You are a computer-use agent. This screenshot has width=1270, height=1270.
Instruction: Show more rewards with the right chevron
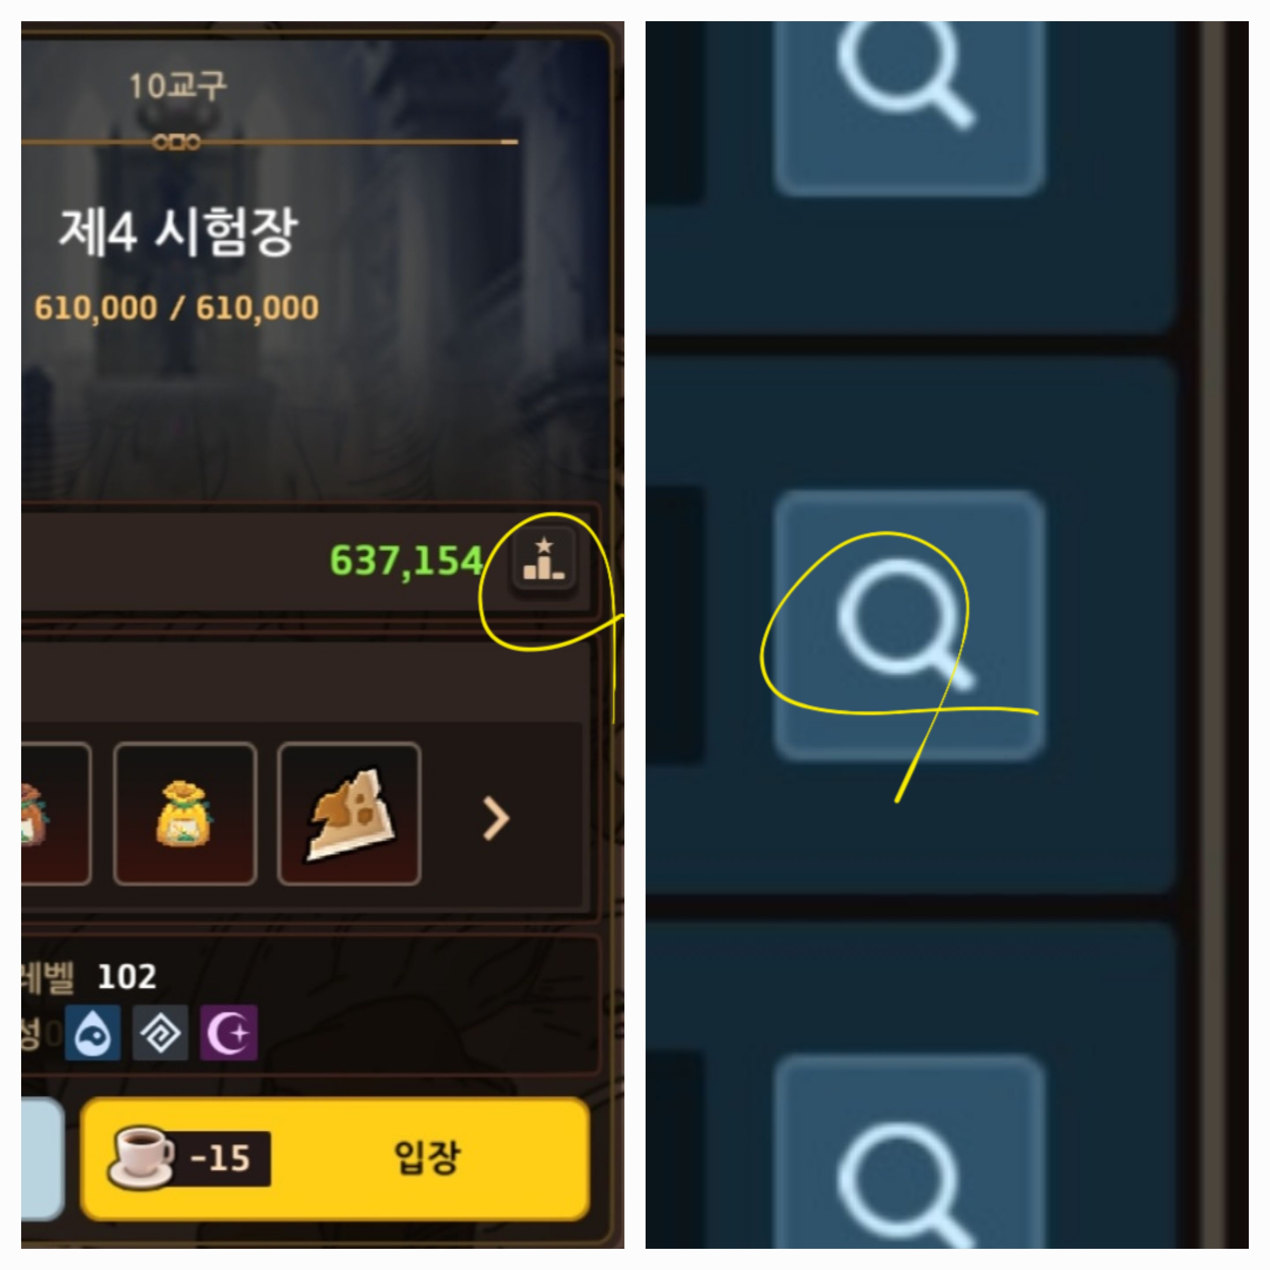[x=496, y=818]
